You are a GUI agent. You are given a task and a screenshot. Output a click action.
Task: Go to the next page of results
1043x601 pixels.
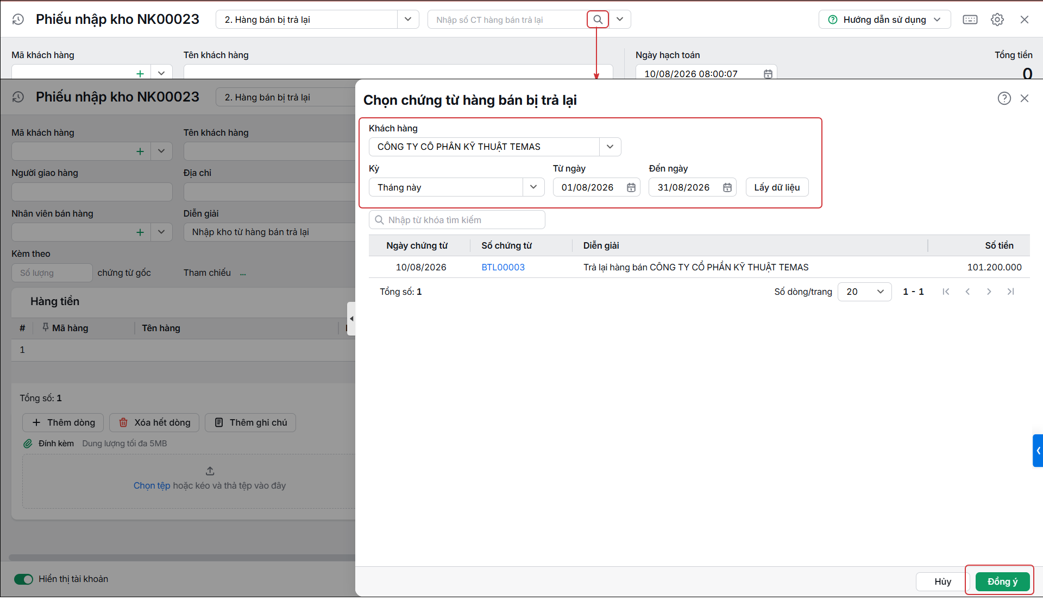(989, 292)
